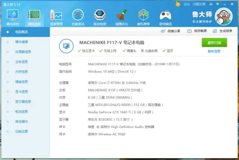Click the 三星 MZVLB512HAJQ disk value
Screen dimensions: 239x160
pos(125,105)
